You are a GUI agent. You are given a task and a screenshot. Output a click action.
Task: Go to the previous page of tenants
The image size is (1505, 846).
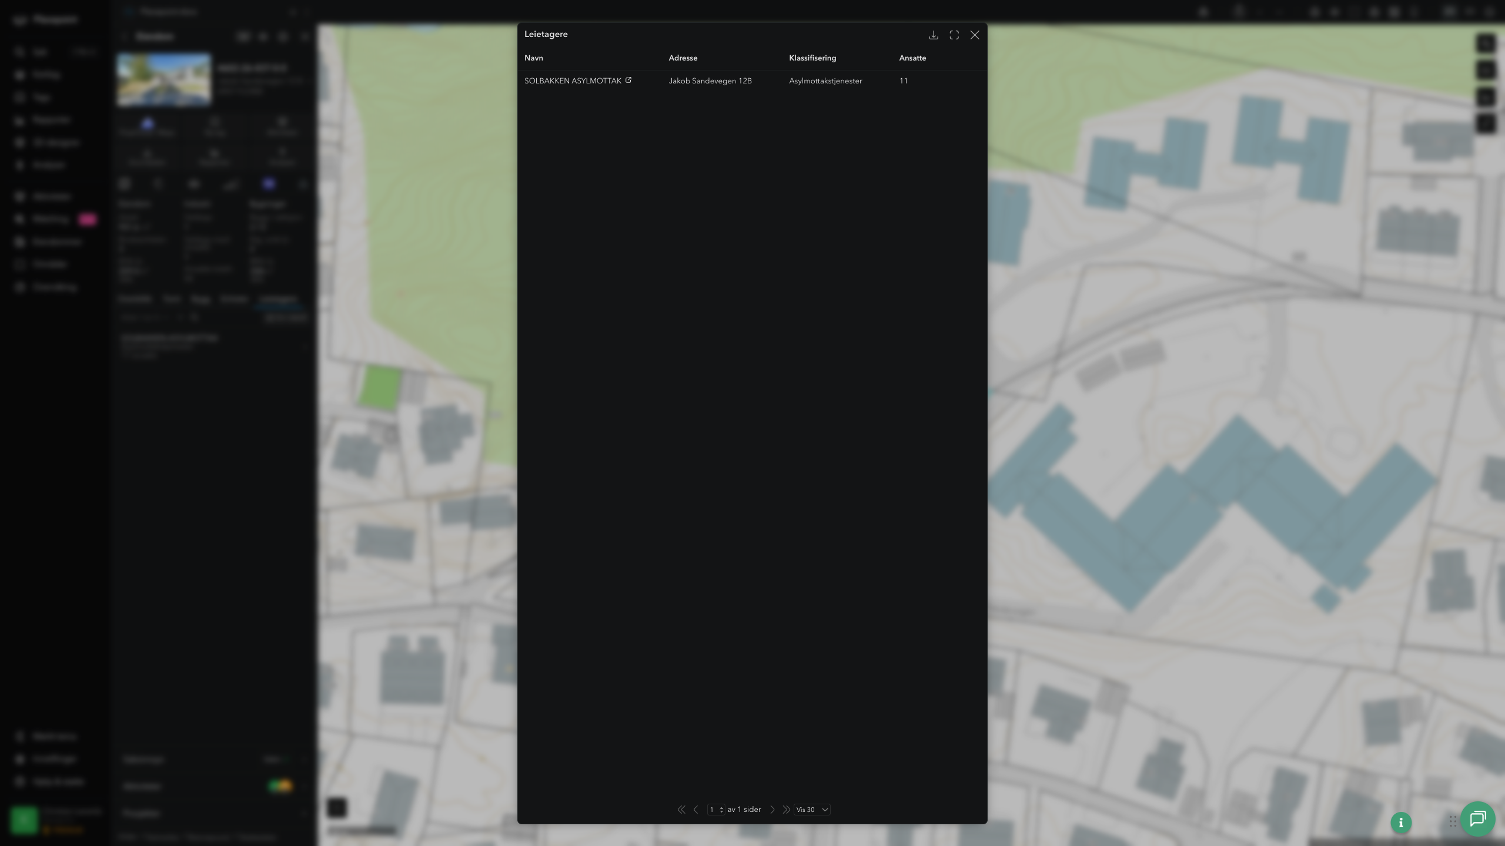(x=696, y=810)
